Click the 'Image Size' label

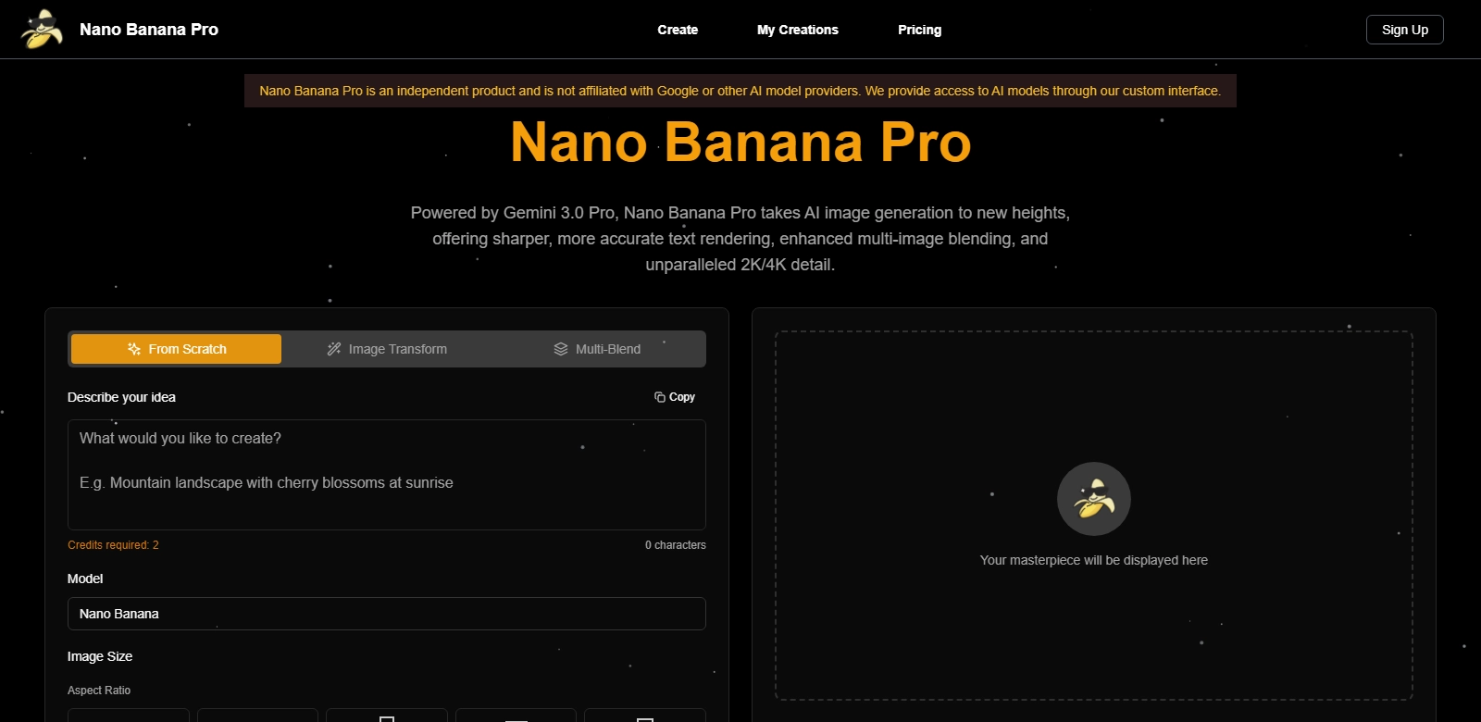click(100, 656)
